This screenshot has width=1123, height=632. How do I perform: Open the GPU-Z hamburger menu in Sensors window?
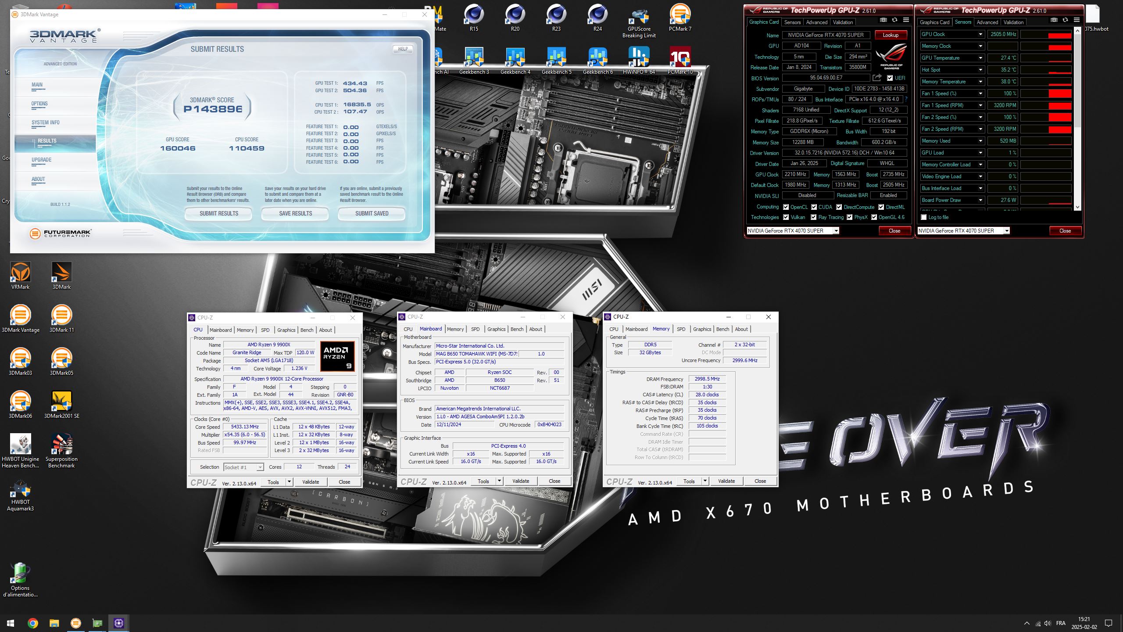[x=1077, y=20]
